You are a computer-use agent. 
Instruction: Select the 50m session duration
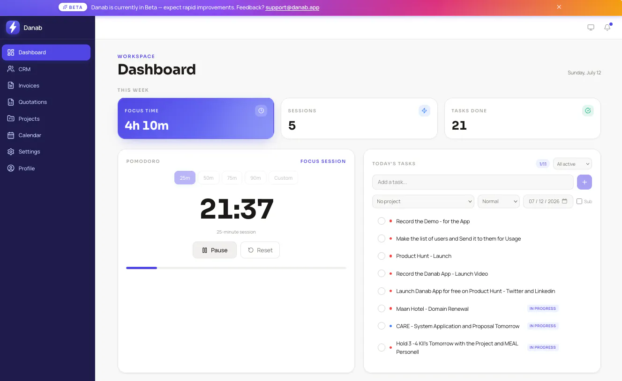[209, 178]
